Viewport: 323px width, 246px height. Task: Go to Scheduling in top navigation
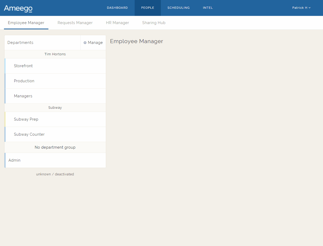coord(178,8)
